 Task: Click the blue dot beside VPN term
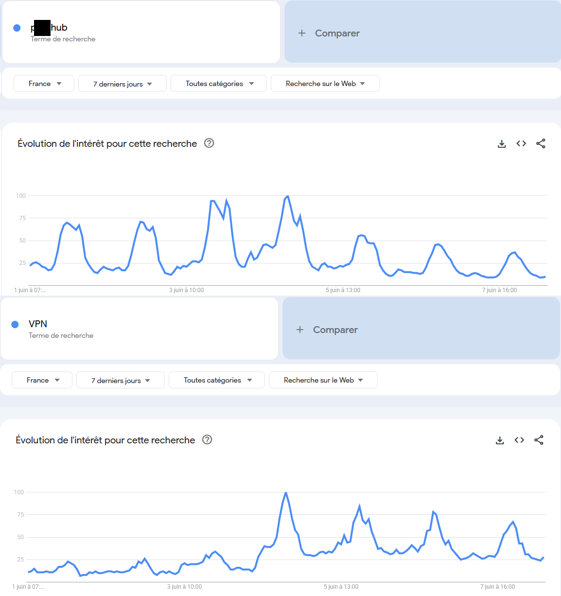15,324
